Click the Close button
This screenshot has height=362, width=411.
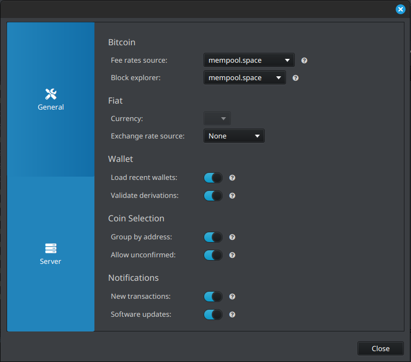click(380, 348)
